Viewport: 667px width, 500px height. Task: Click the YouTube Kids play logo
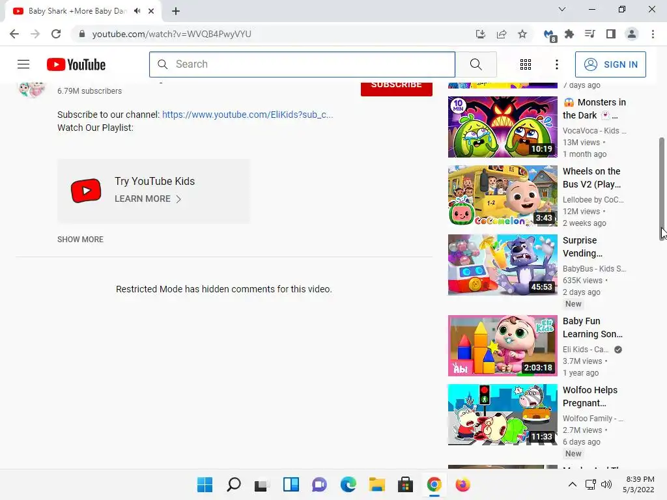click(x=86, y=191)
